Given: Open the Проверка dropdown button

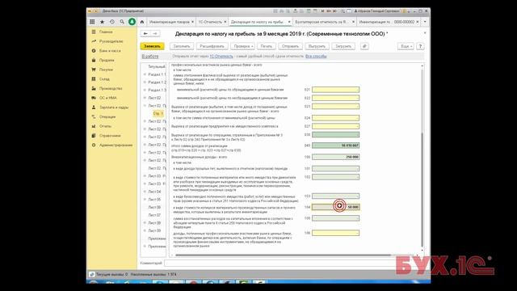Looking at the screenshot, I should (x=243, y=46).
